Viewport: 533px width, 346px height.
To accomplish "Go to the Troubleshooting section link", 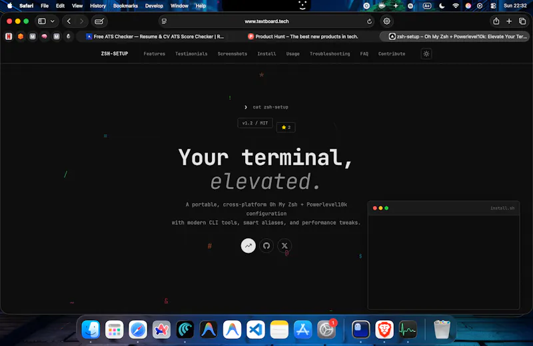I will (330, 54).
